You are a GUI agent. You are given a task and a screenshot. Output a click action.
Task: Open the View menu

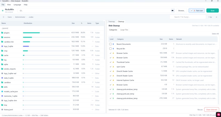[x=9, y=5]
